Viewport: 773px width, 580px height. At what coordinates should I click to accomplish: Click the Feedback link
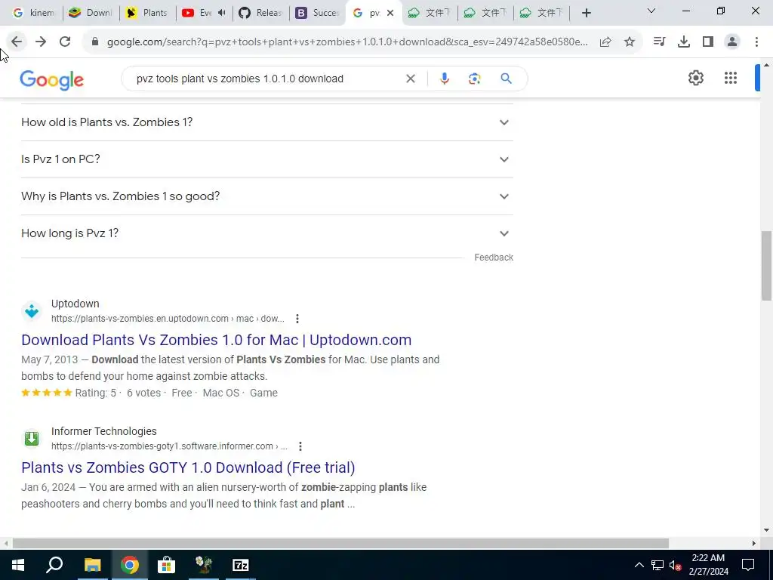tap(494, 258)
